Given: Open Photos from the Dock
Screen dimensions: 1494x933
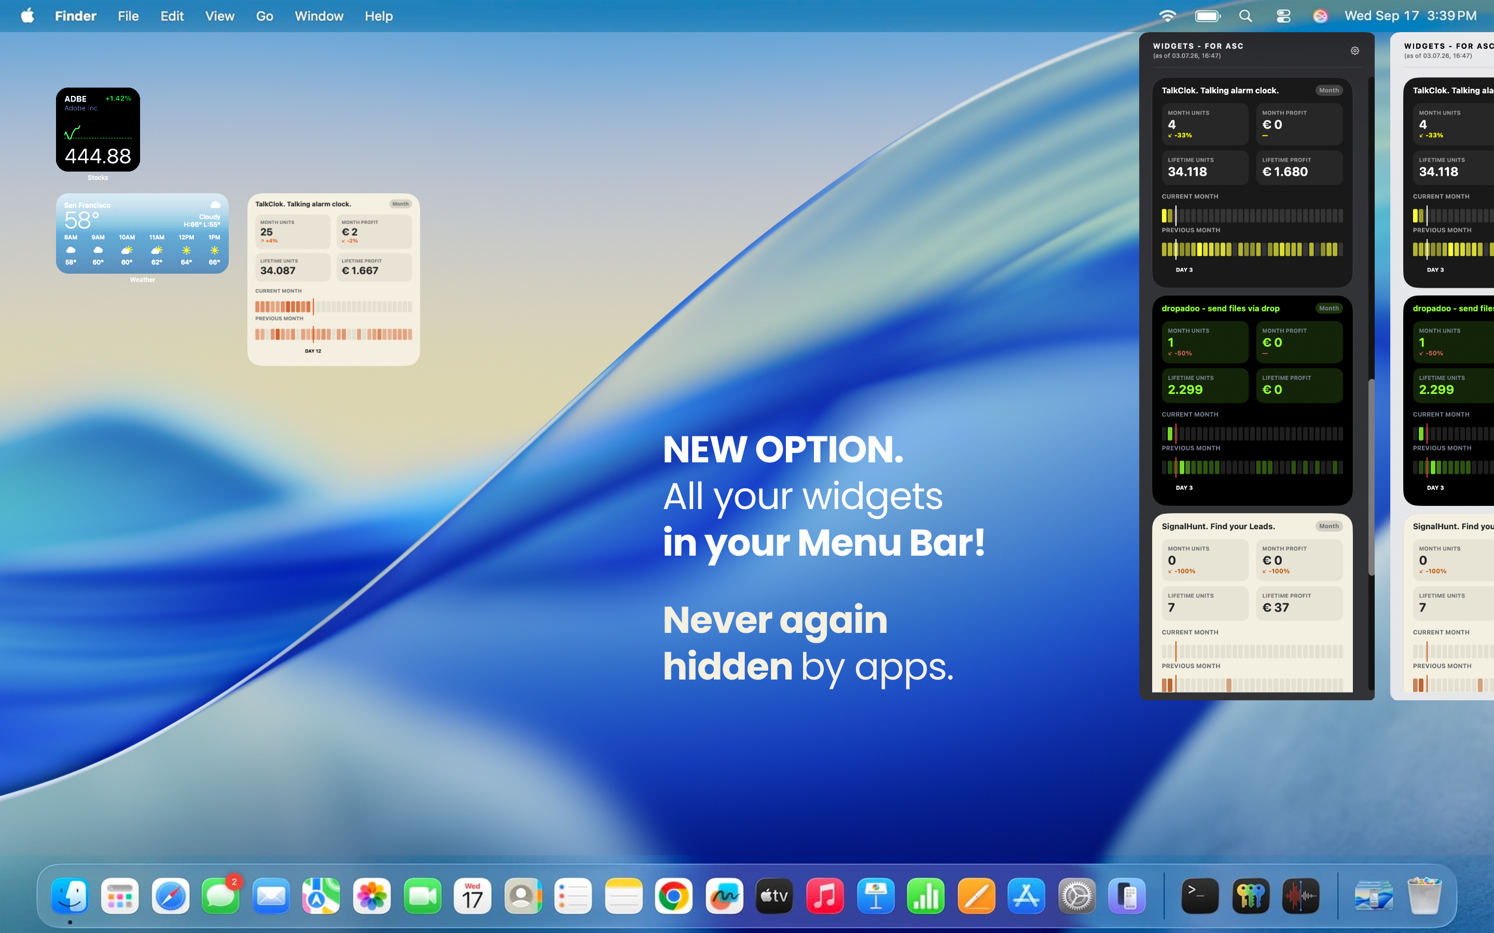Looking at the screenshot, I should click(x=371, y=895).
